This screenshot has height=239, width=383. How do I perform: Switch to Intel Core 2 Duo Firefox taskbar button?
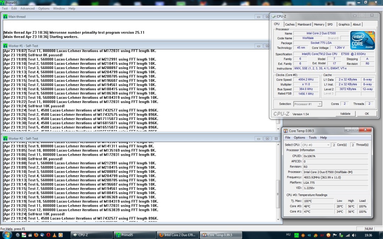(x=178, y=235)
